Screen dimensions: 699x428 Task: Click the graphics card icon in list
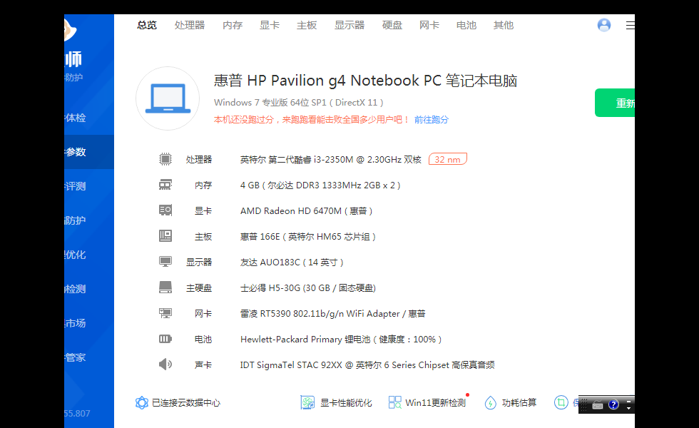[x=165, y=210]
